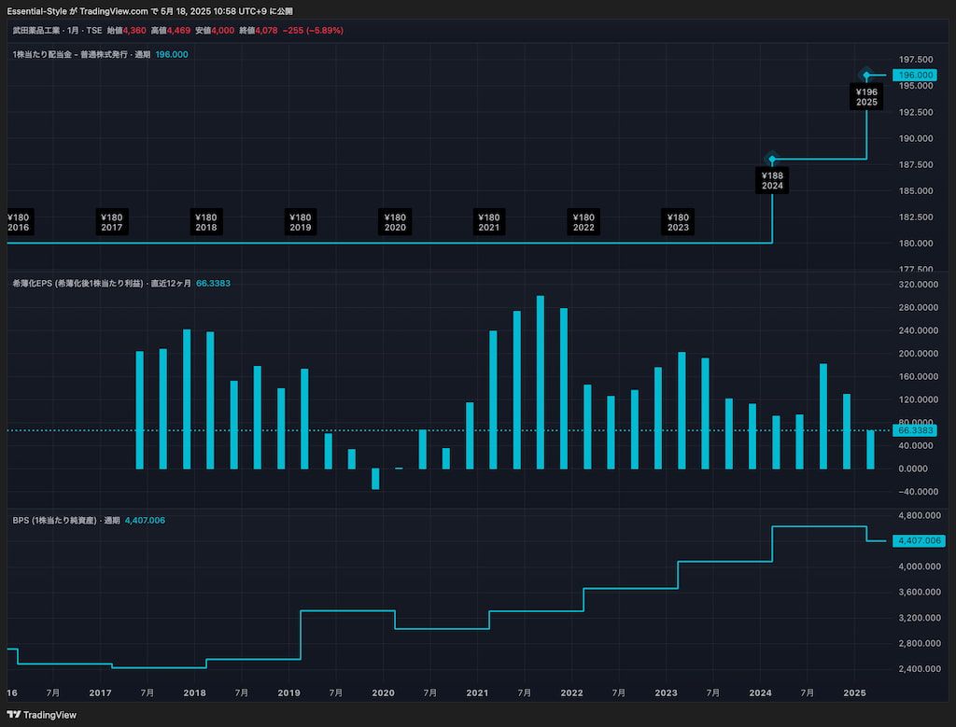Click the 196.000 price tag on the dividend axis
956x727 pixels.
pos(915,75)
